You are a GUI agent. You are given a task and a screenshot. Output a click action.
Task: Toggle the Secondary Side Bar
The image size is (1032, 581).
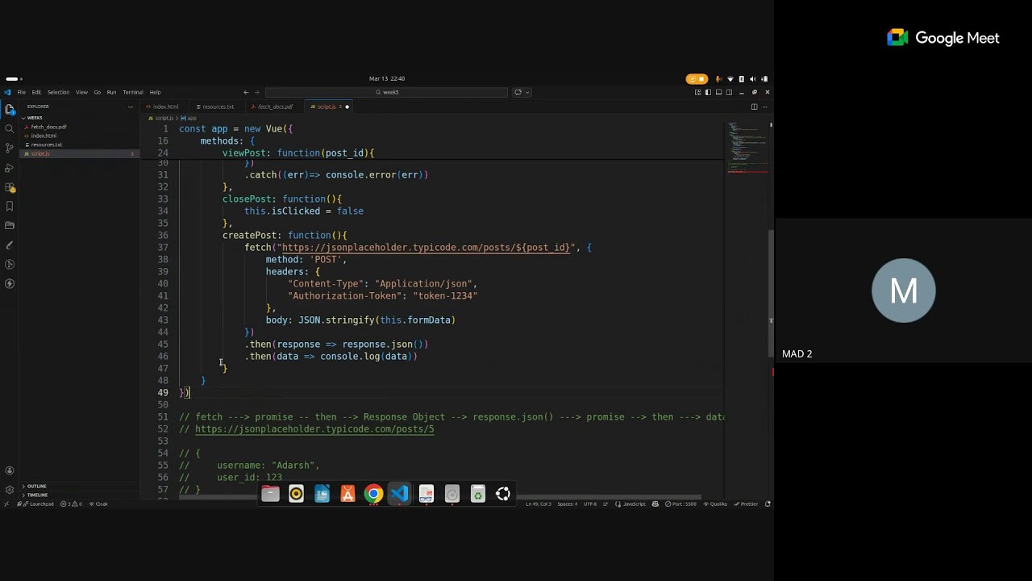(x=729, y=92)
